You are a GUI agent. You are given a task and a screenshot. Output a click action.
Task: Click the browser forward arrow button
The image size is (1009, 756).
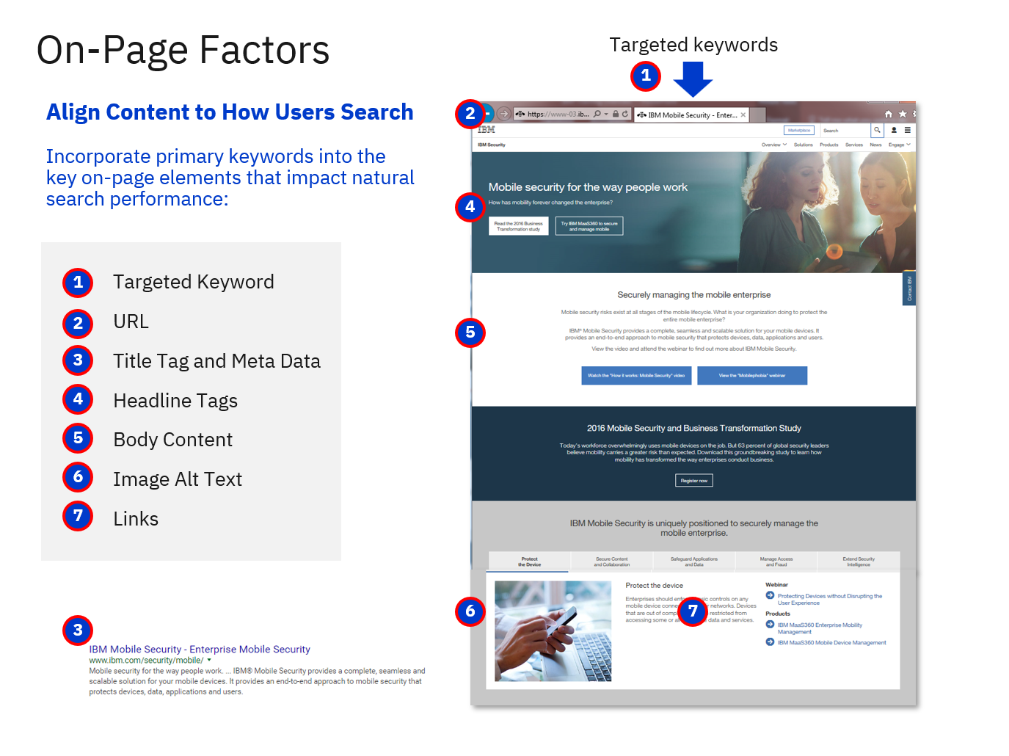tap(503, 114)
